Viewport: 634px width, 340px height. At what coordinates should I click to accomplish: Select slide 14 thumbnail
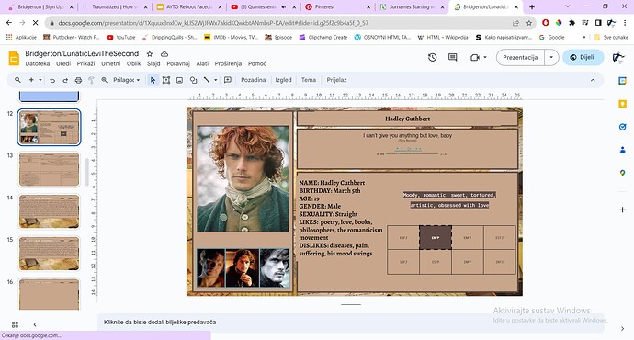[50, 211]
